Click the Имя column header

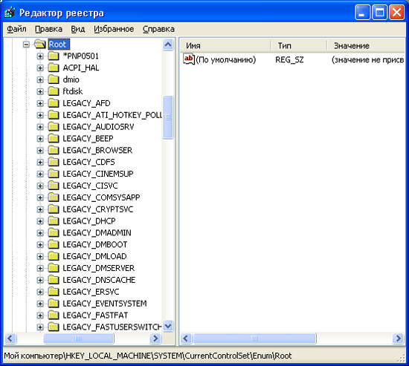pyautogui.click(x=225, y=46)
